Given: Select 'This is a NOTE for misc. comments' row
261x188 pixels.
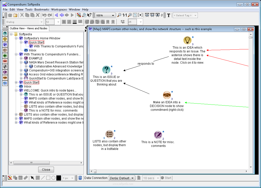Looking at the screenshot, I should point(53,111).
